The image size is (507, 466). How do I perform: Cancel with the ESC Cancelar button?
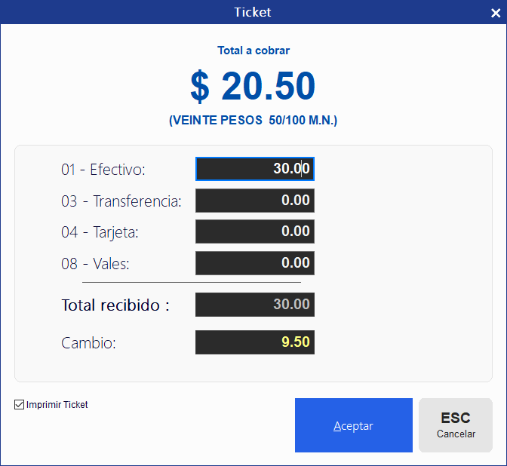click(455, 425)
